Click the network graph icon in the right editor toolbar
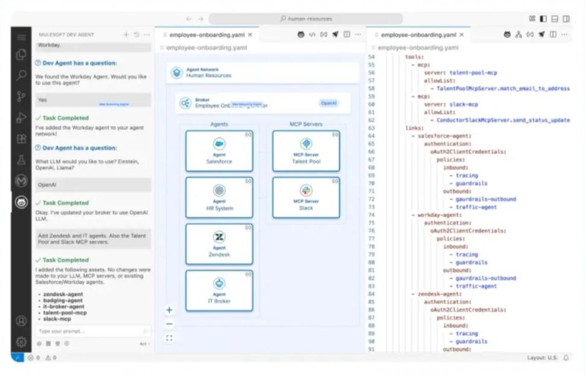This screenshot has height=374, width=585. tap(518, 35)
